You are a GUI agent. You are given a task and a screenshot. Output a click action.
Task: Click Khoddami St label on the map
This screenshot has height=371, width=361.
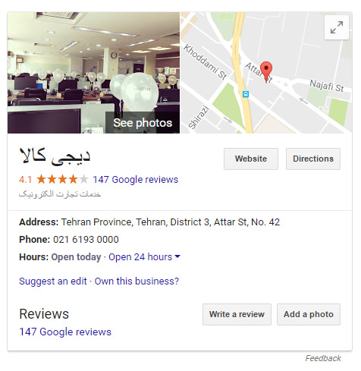(x=205, y=61)
